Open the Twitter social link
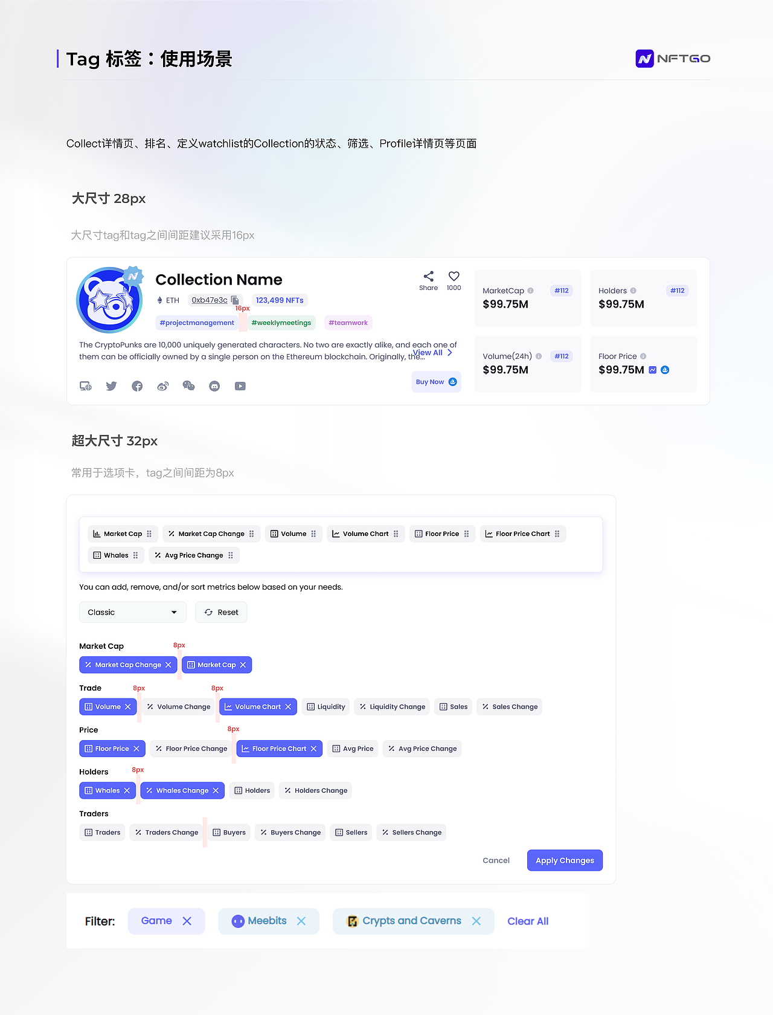Viewport: 773px width, 1015px height. 111,386
